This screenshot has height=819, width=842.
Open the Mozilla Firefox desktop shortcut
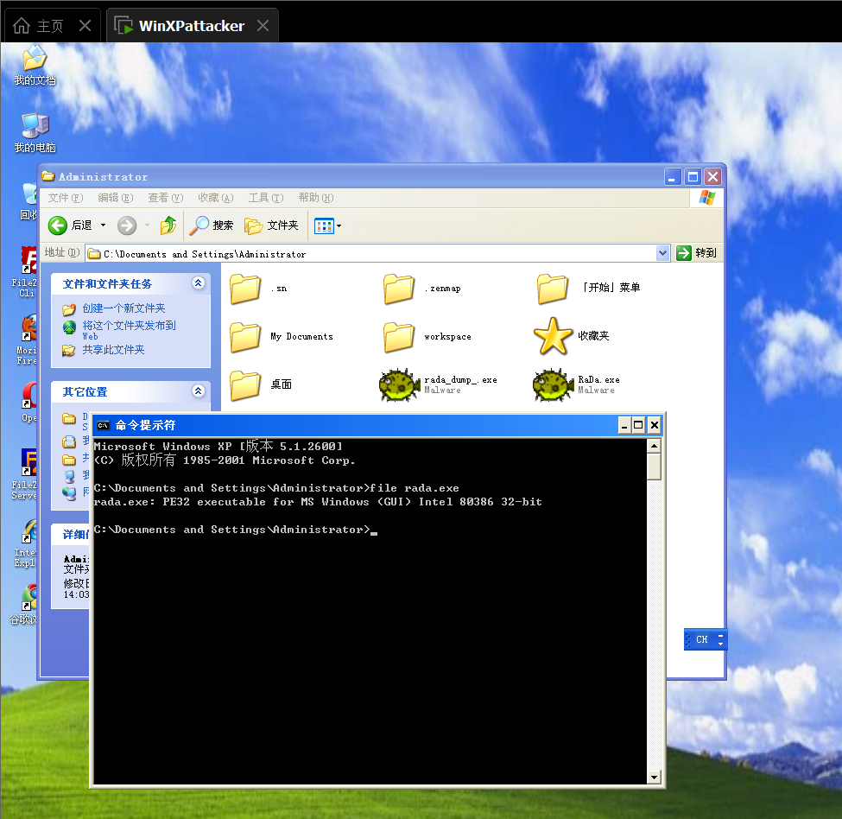point(27,340)
